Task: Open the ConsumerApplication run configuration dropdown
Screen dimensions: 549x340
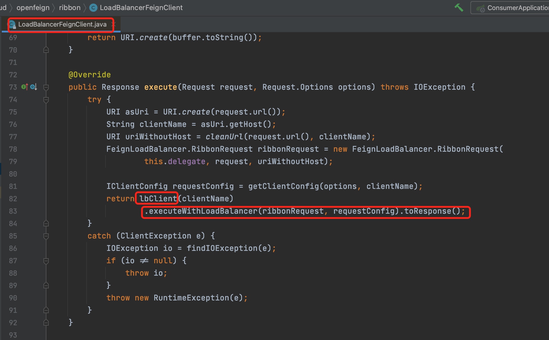Action: (x=514, y=8)
